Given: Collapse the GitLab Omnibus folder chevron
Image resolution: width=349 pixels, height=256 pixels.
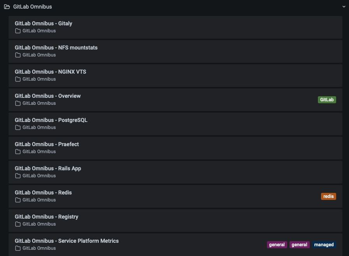Looking at the screenshot, I should point(344,7).
